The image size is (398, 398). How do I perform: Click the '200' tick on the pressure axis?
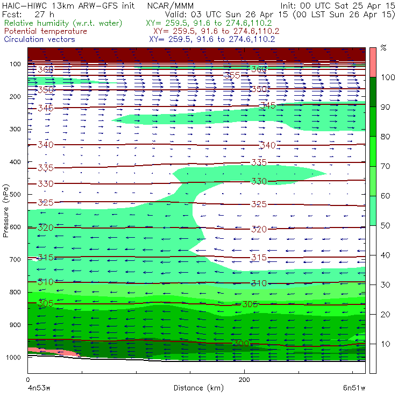[x=15, y=96]
